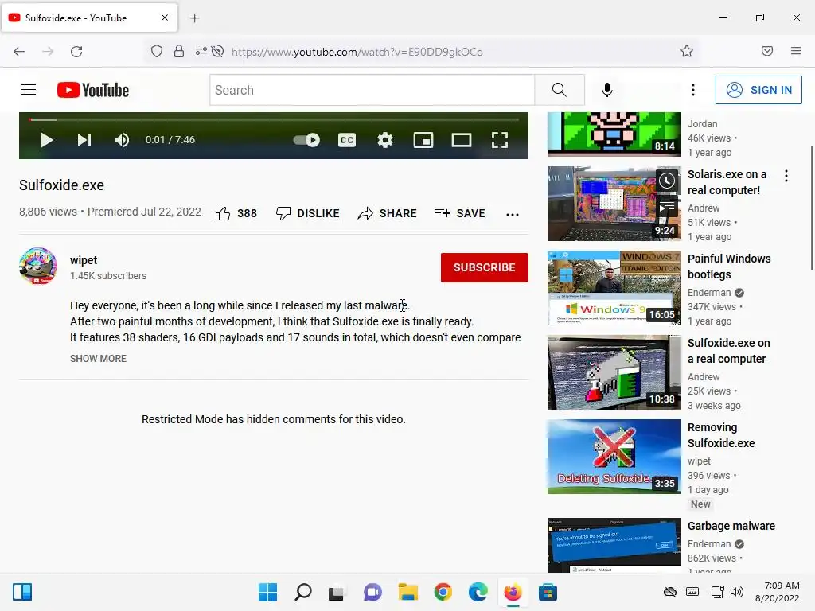Go back in browser history

pyautogui.click(x=19, y=52)
